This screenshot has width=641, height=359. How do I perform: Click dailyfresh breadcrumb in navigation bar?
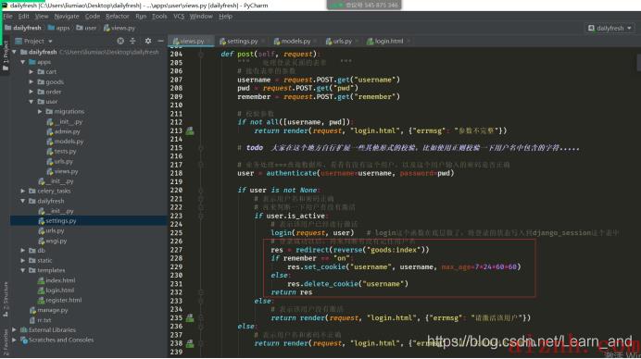point(23,28)
